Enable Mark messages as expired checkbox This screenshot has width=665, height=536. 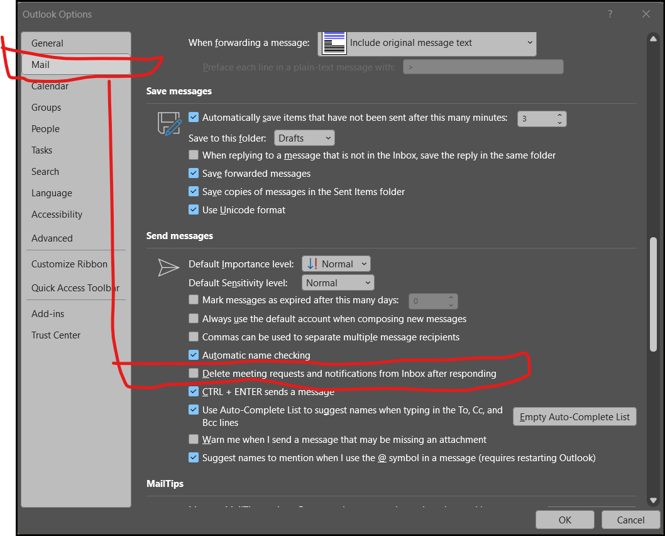point(194,299)
